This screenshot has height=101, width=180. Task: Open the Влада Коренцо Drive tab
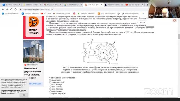[x=72, y=5]
